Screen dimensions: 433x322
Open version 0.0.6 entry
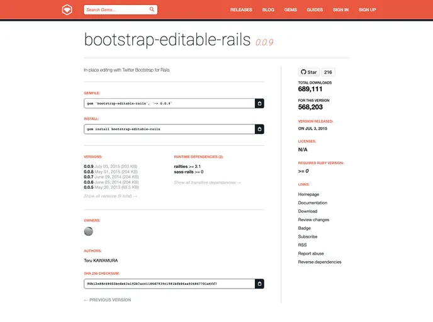[x=89, y=182]
